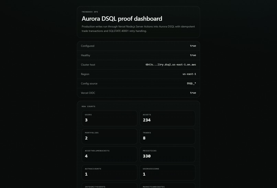Image resolution: width=277 pixels, height=188 pixels.
Task: Click the 'Vercel OIDC' label
Action: coord(88,93)
